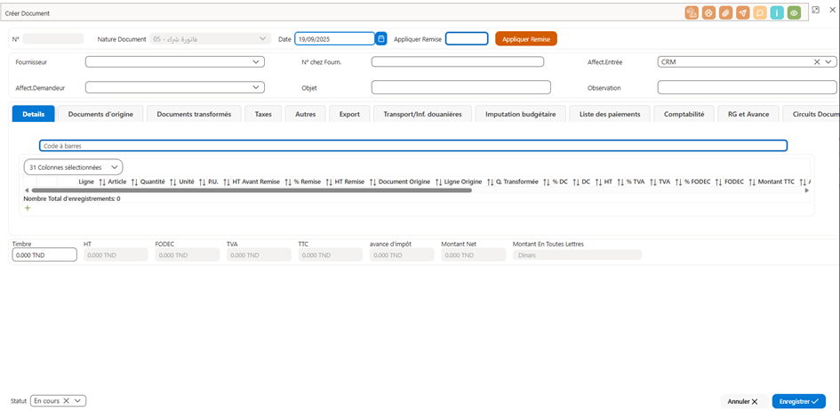Click the green eye preview icon
This screenshot has height=411, width=840.
(794, 12)
